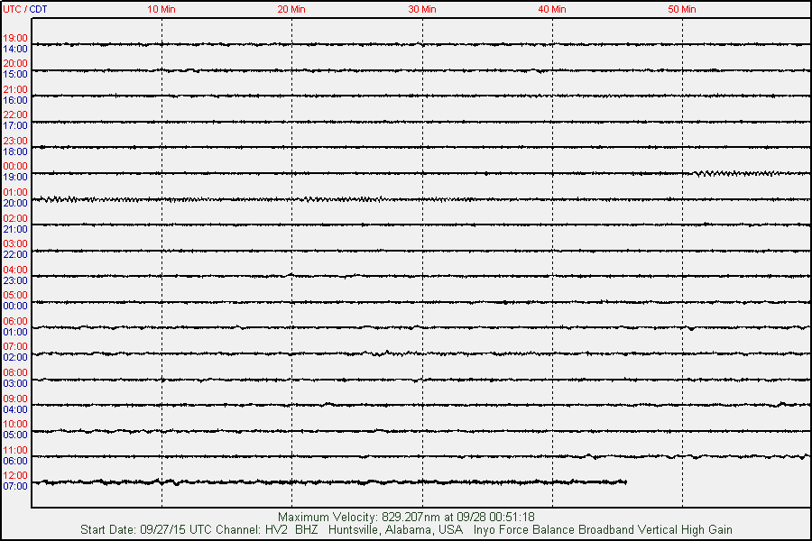Select the 10 Min axis label

pos(161,9)
